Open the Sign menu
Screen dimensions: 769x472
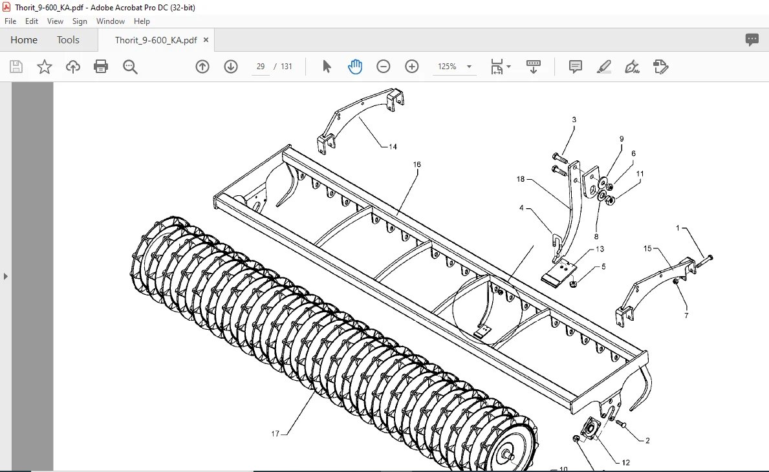click(80, 21)
